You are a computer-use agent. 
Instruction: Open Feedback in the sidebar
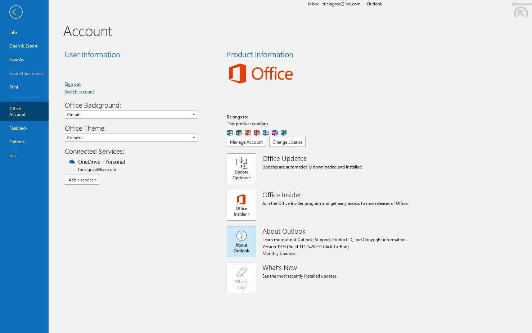[24, 128]
